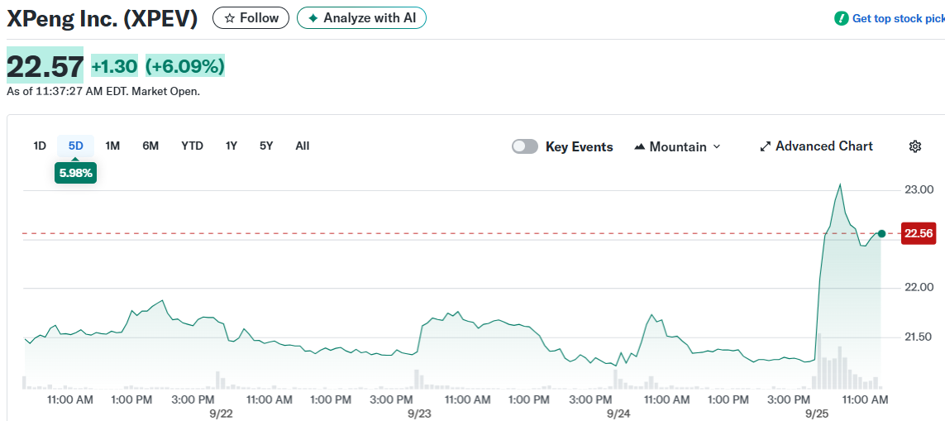945x421 pixels.
Task: Select the 1D range tab
Action: click(40, 146)
